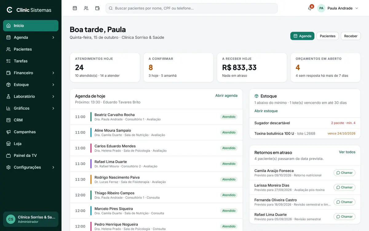
Task: Click Tarefas checklist icon in sidebar
Action: pos(9,61)
